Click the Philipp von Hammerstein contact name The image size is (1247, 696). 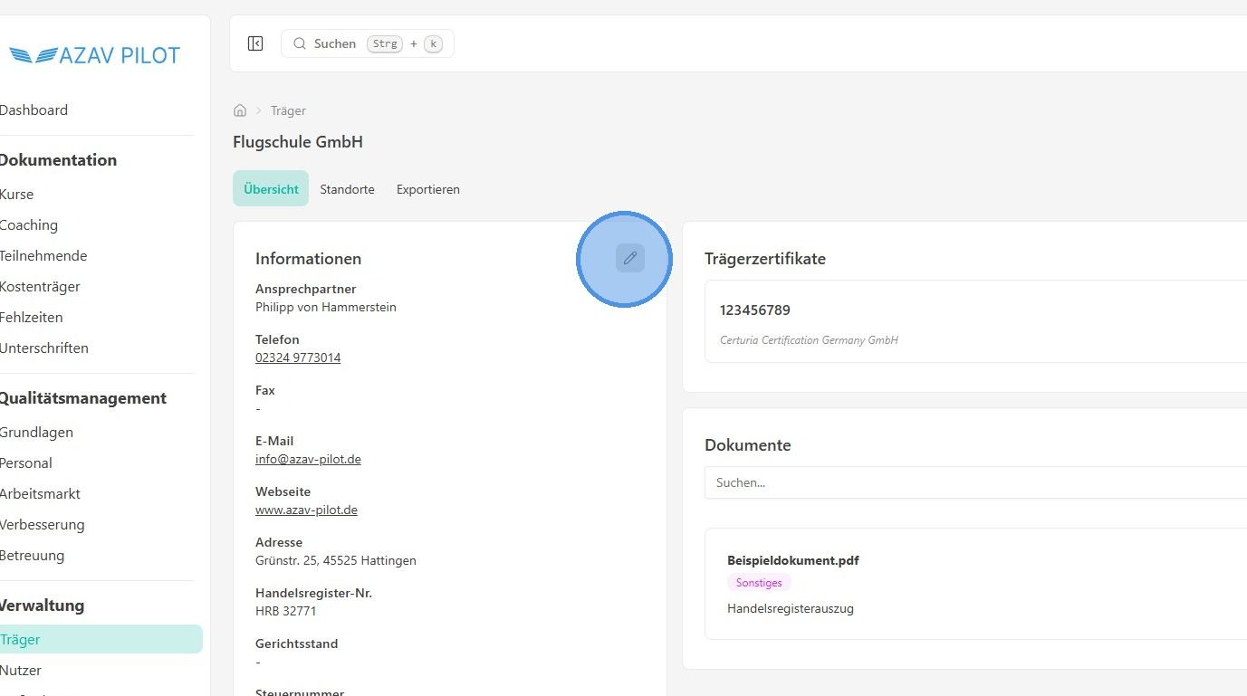click(326, 307)
